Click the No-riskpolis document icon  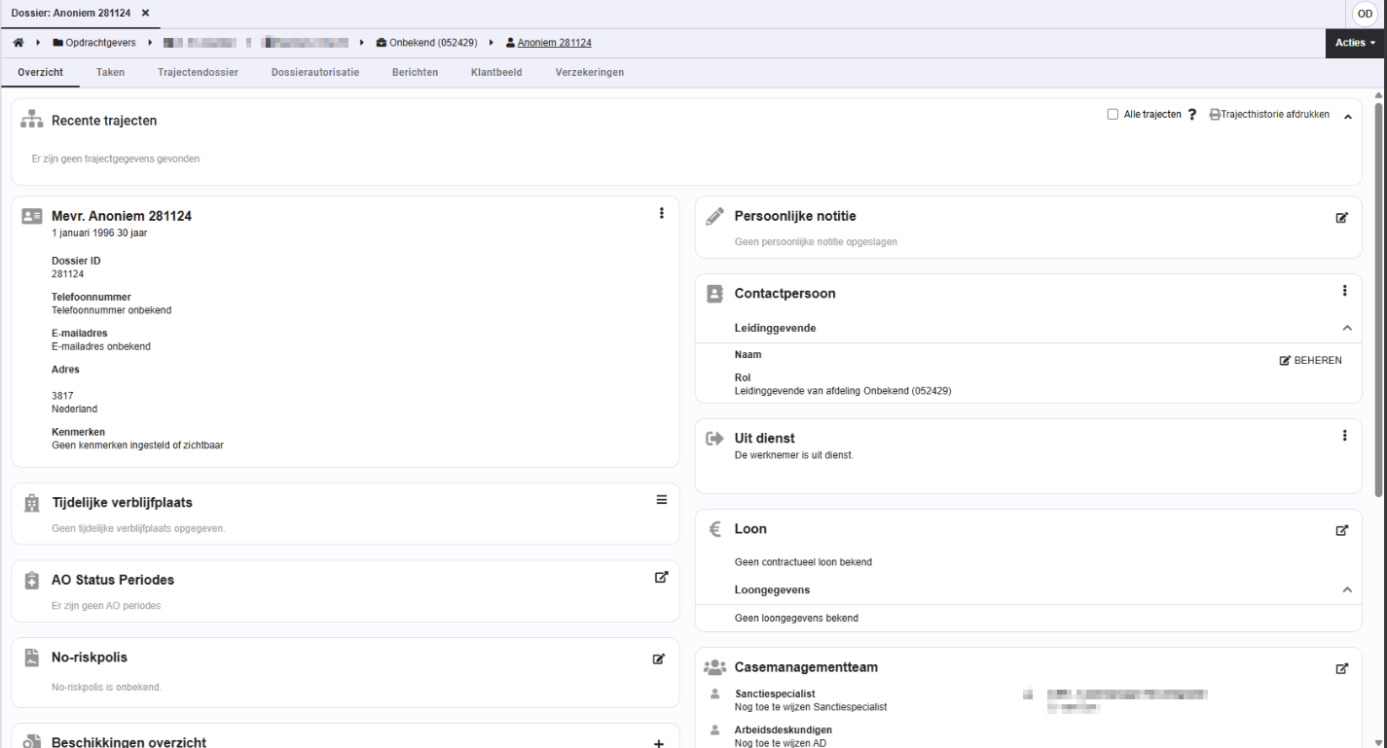[x=32, y=658]
